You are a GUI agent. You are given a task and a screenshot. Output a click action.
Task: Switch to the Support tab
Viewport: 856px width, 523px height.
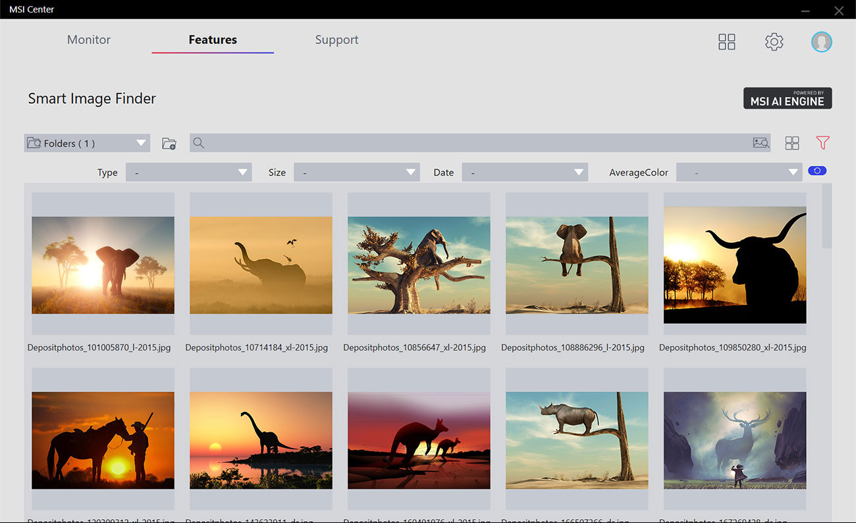coord(336,39)
